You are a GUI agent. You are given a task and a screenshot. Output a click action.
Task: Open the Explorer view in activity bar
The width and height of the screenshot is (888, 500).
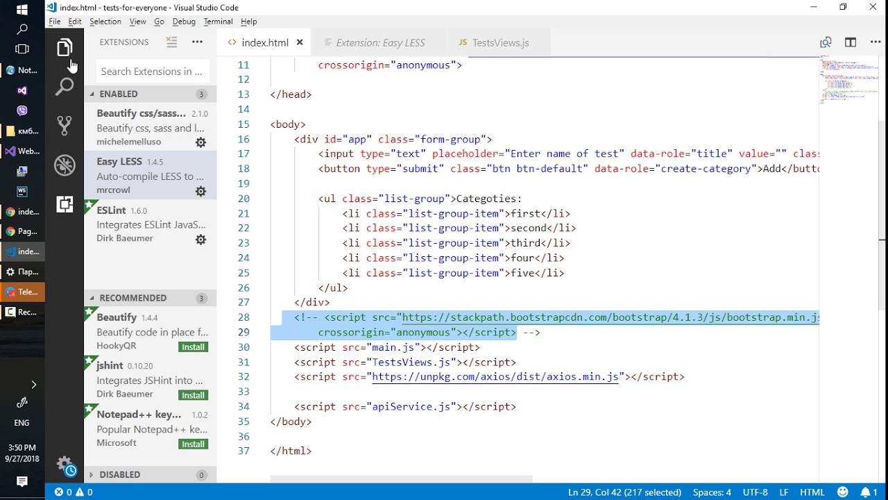pyautogui.click(x=65, y=47)
